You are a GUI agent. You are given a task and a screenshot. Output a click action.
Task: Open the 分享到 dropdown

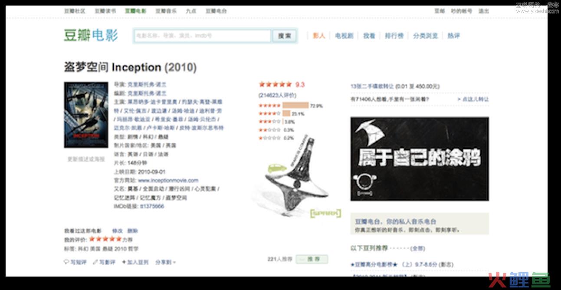[x=165, y=262]
